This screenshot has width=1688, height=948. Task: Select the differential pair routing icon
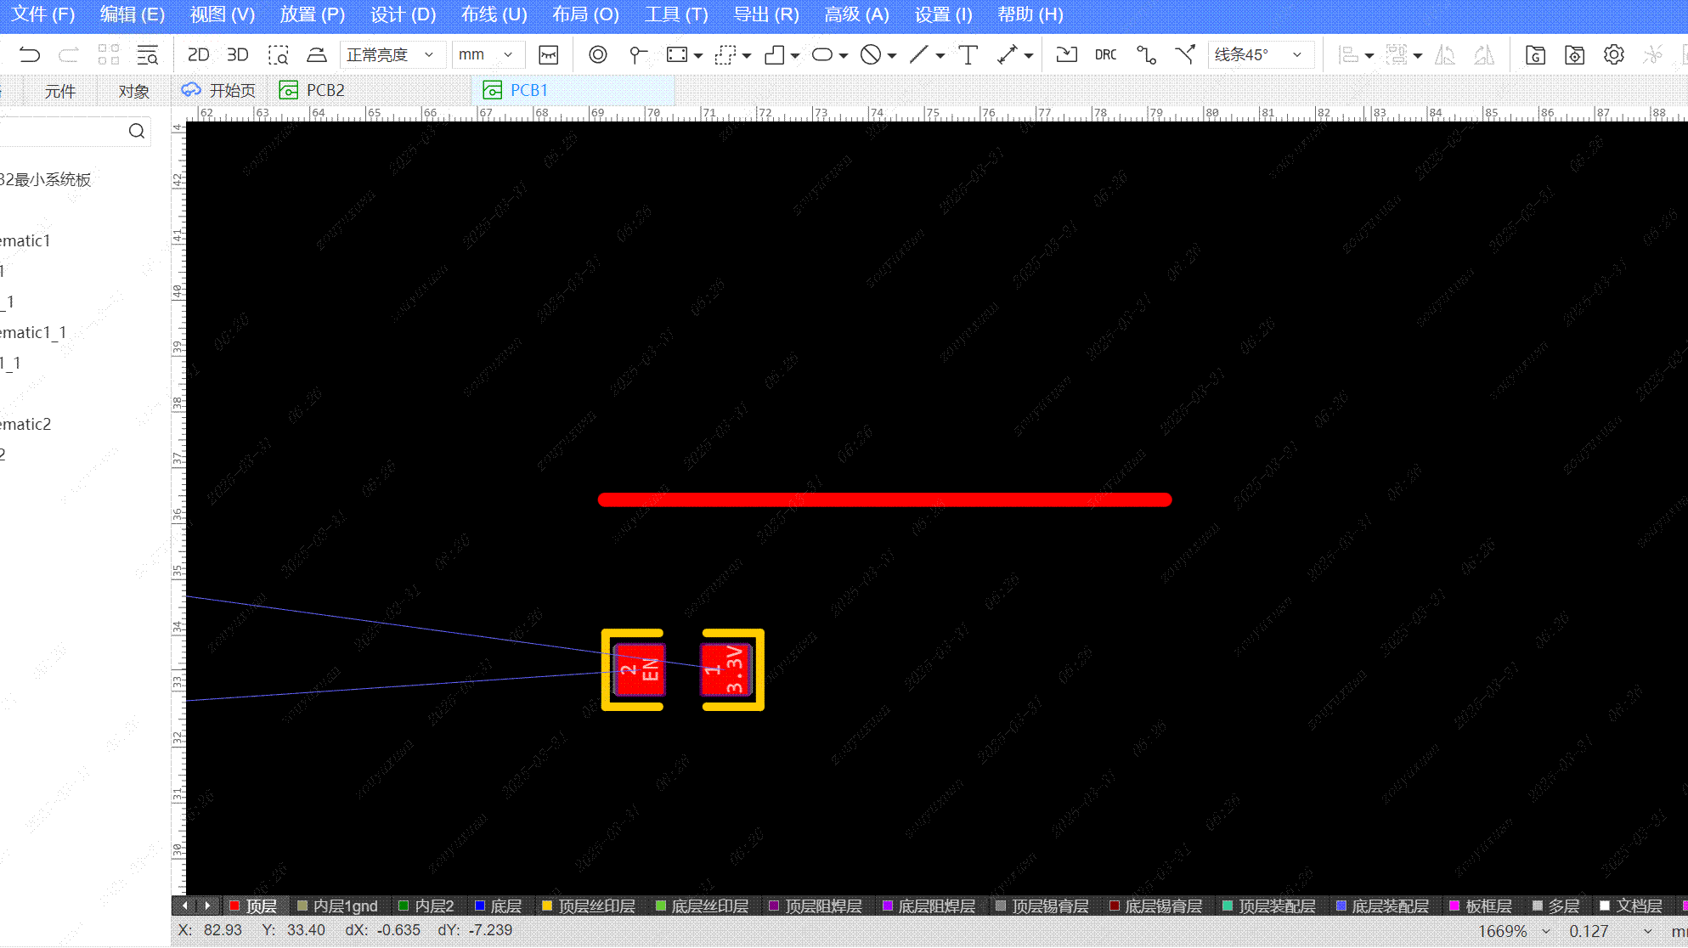coord(1185,55)
